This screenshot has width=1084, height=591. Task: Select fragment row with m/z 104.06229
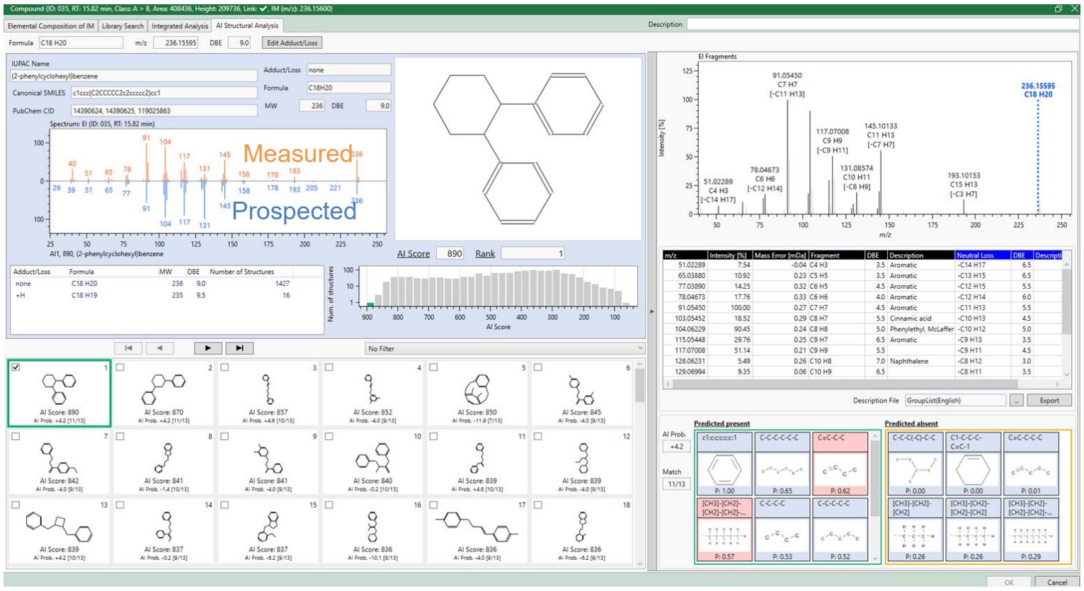[x=862, y=329]
